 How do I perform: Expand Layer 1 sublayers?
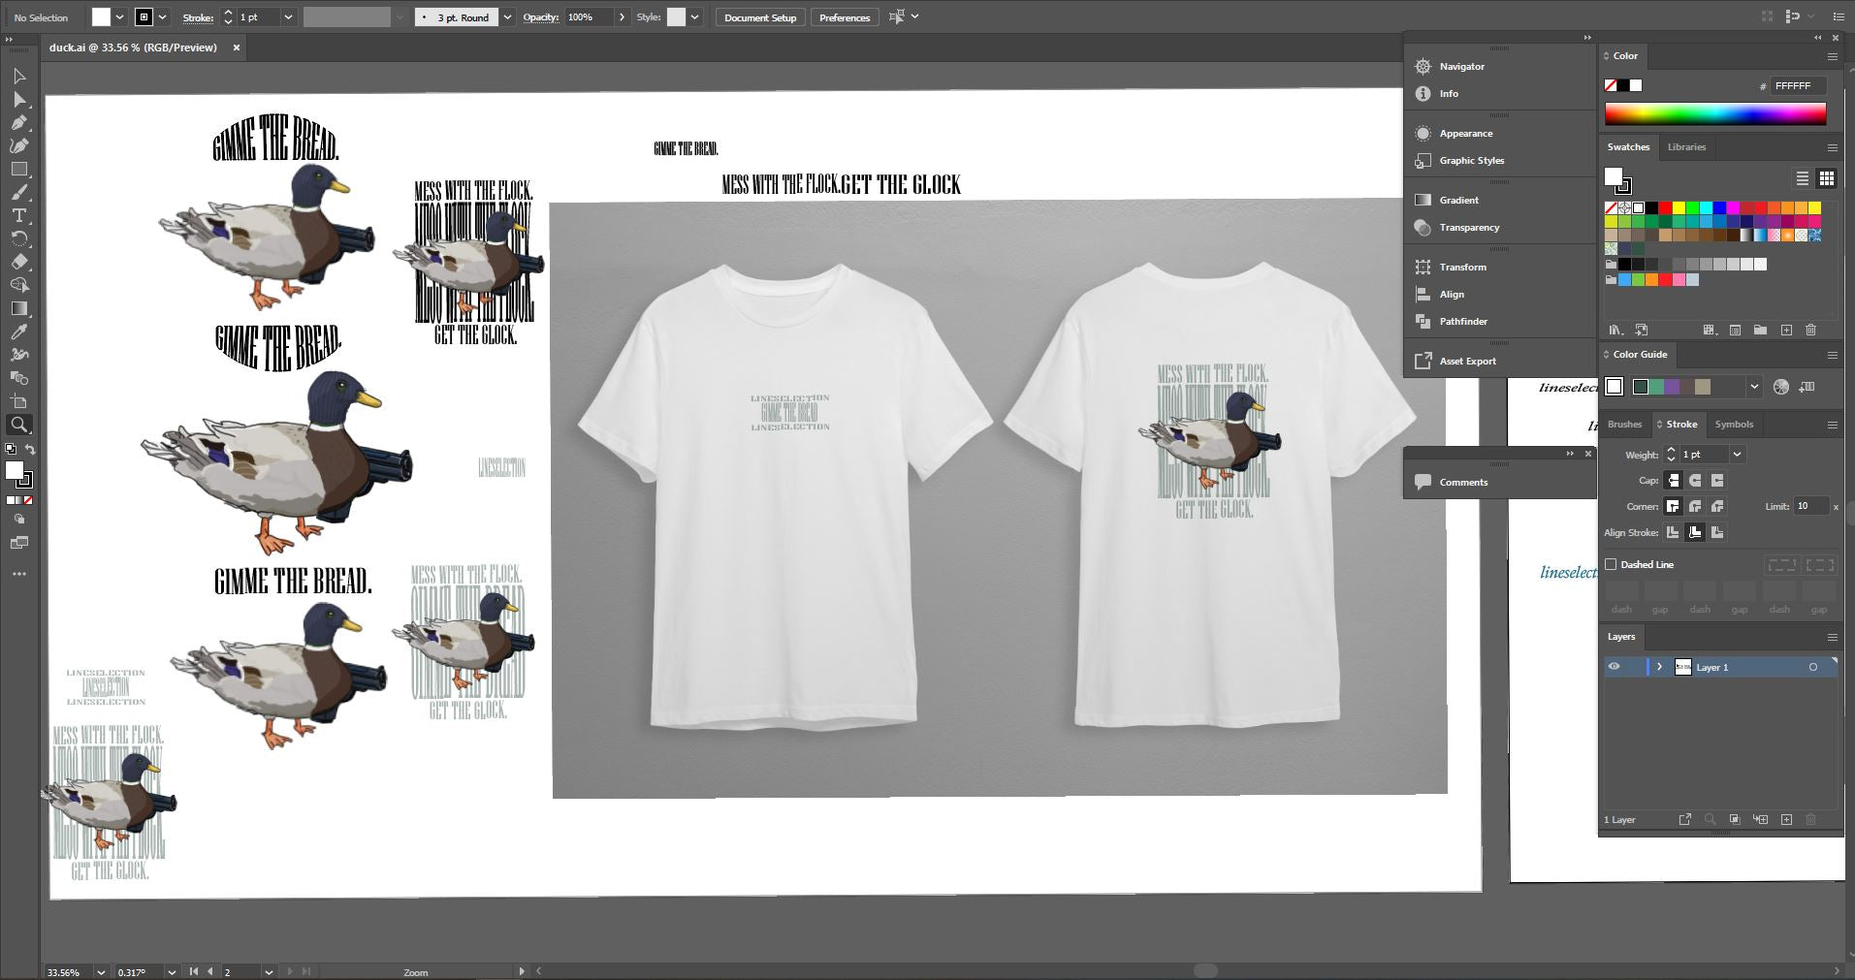1659,667
